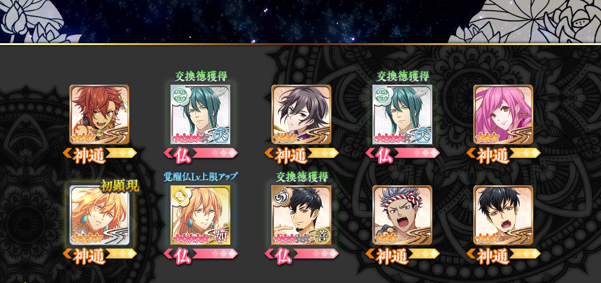This screenshot has width=601, height=283.
Task: Click 交換徳獲得 label above black-haired 菩 card
Action: click(x=301, y=177)
